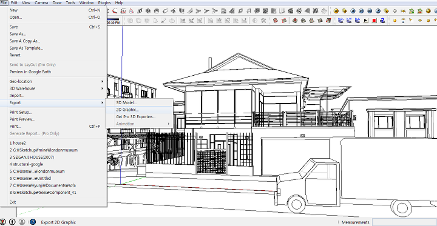Image resolution: width=437 pixels, height=226 pixels.
Task: Open the Camera menu in the menu bar
Action: (x=41, y=3)
